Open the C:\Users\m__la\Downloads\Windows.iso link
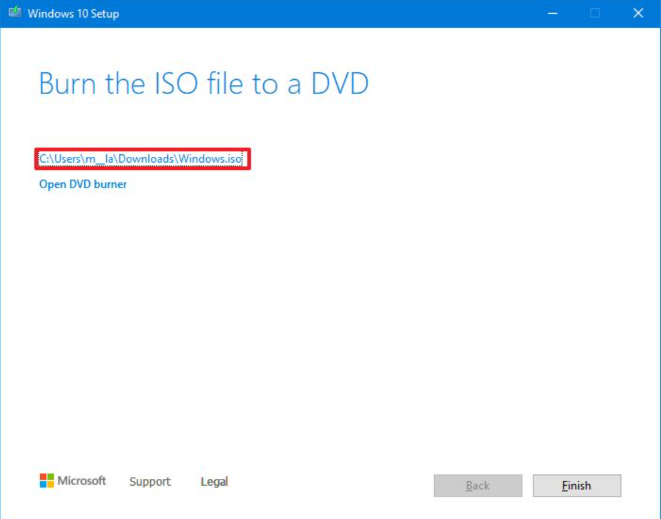This screenshot has height=519, width=661. tap(140, 159)
